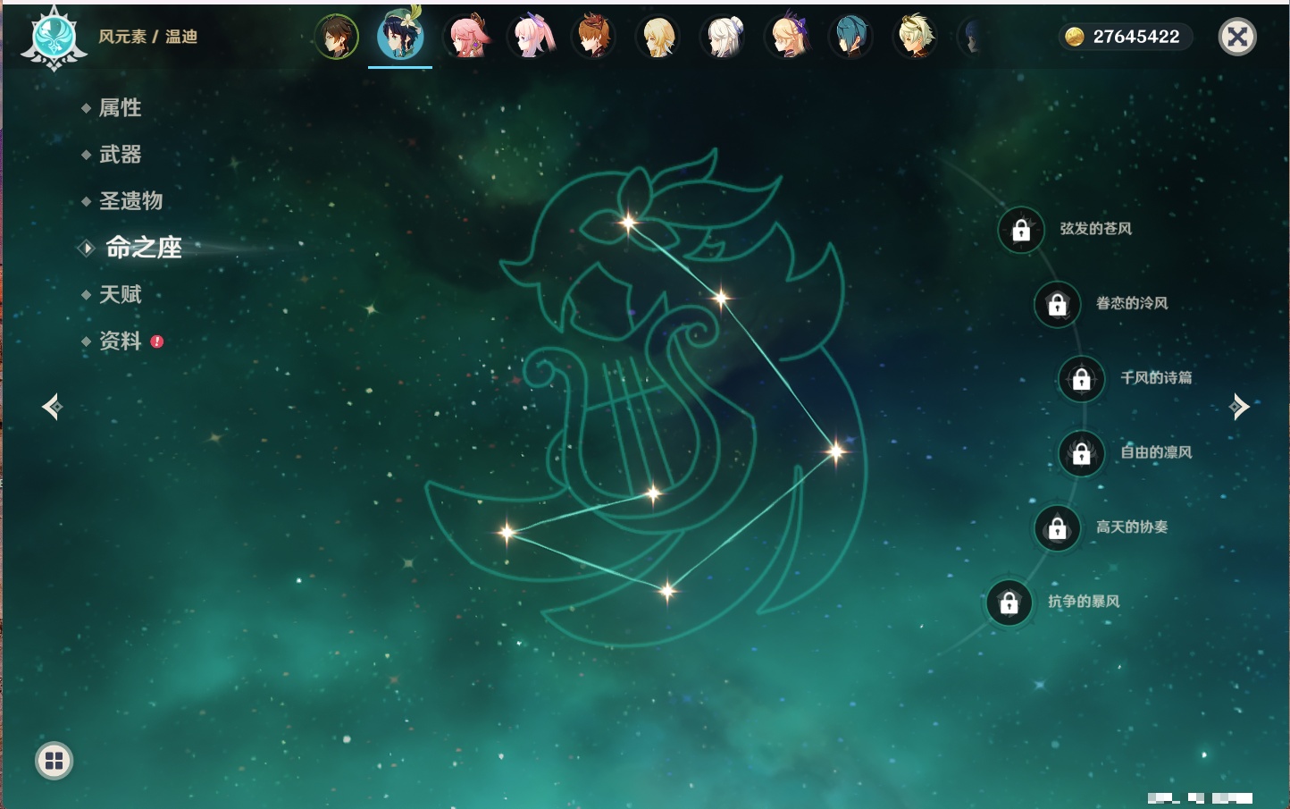
Task: Click the 眷恋的泠风 constellation name
Action: (x=1132, y=303)
